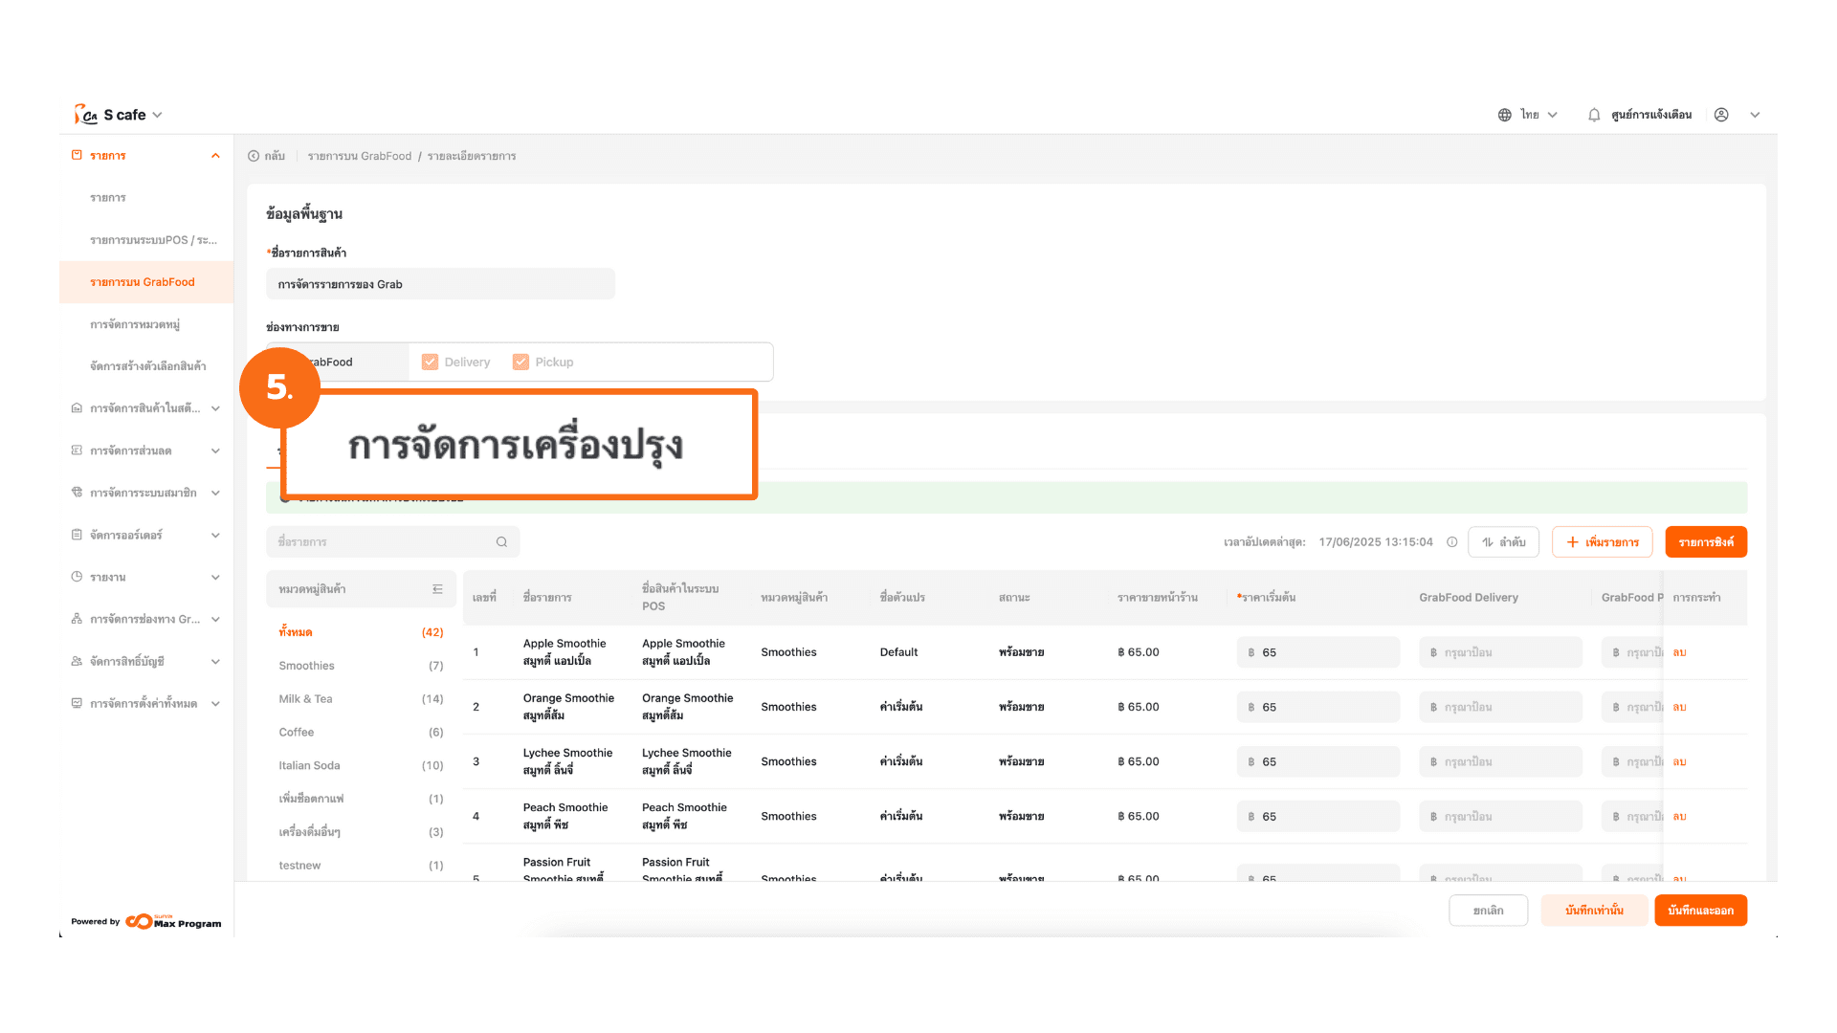Click the search magnifier icon in item name field
Viewport: 1837px width, 1033px height.
[x=501, y=542]
